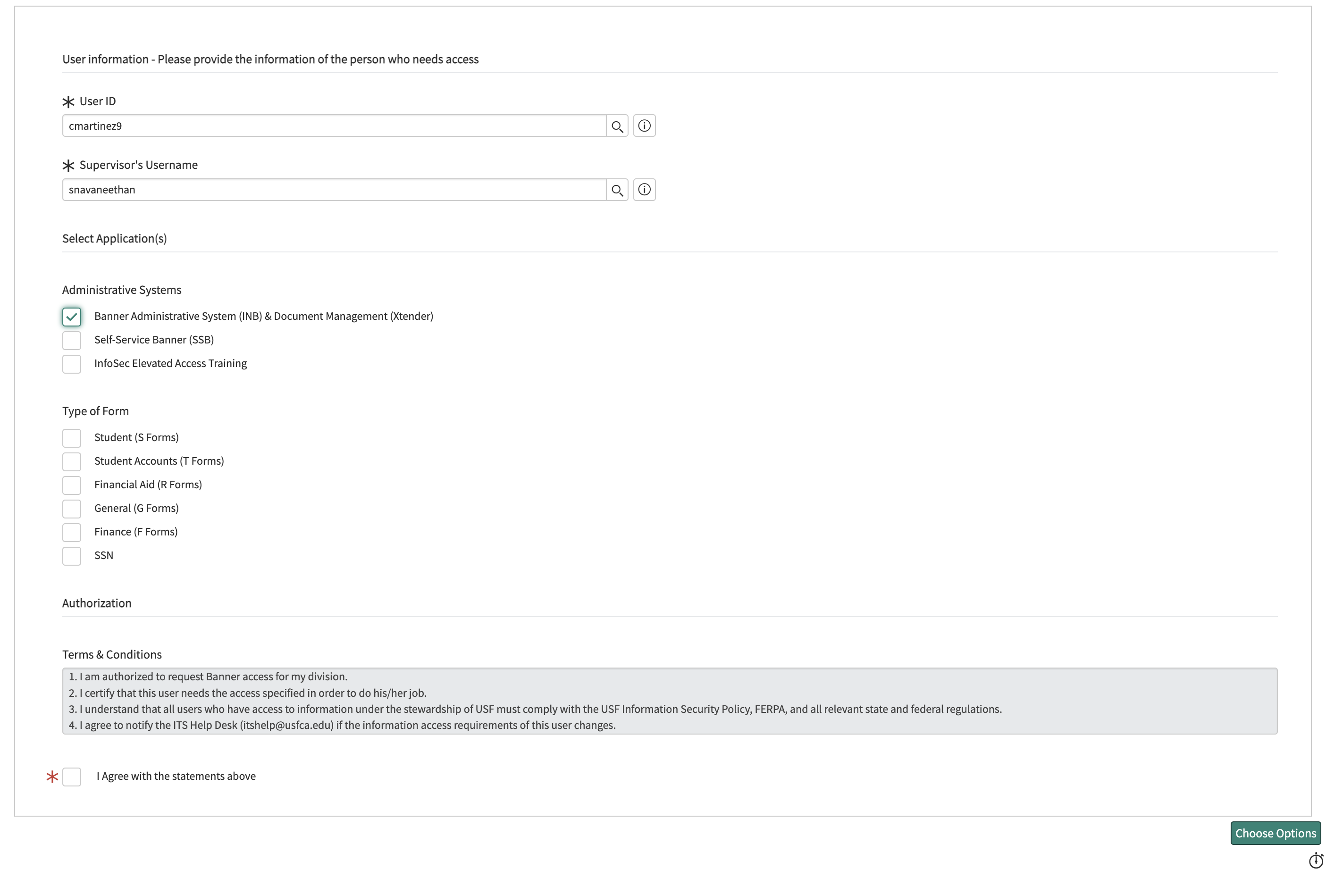Click the Banner Administrative System (INB) label text
Viewport: 1326px width, 869px height.
click(263, 317)
